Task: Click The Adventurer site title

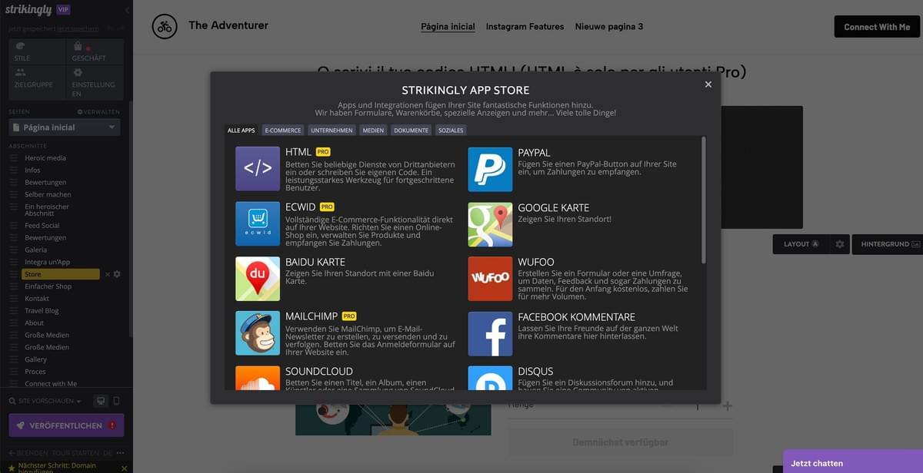Action: coord(228,25)
